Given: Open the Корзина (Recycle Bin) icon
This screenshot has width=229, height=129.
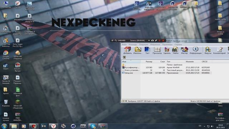Looking at the screenshot, I should 6,103.
